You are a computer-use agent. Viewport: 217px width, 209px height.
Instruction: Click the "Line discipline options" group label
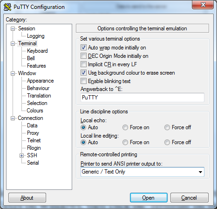point(104,111)
